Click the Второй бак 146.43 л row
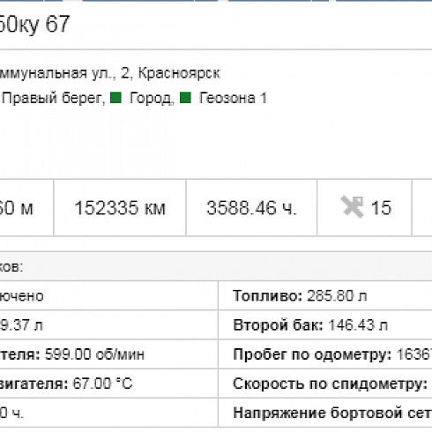432x432 pixels. coord(325,325)
